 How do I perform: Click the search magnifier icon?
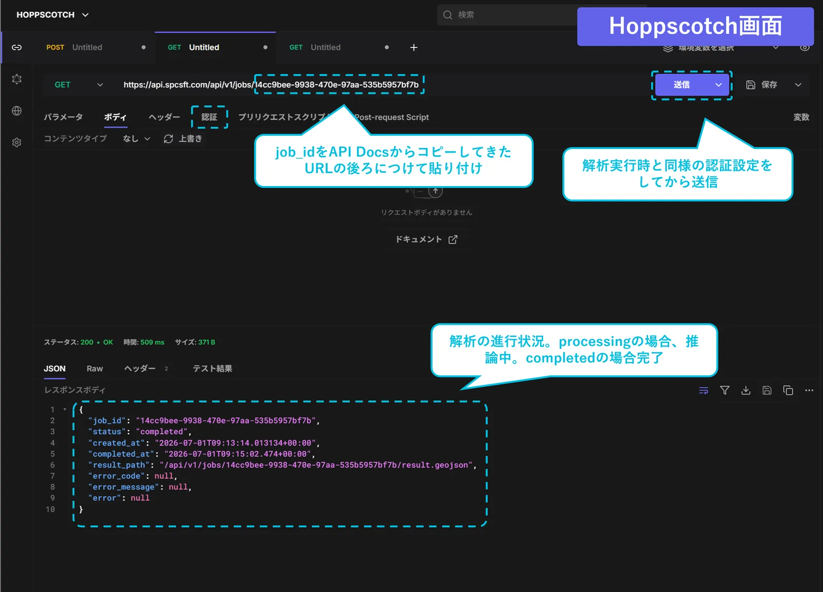tap(448, 15)
